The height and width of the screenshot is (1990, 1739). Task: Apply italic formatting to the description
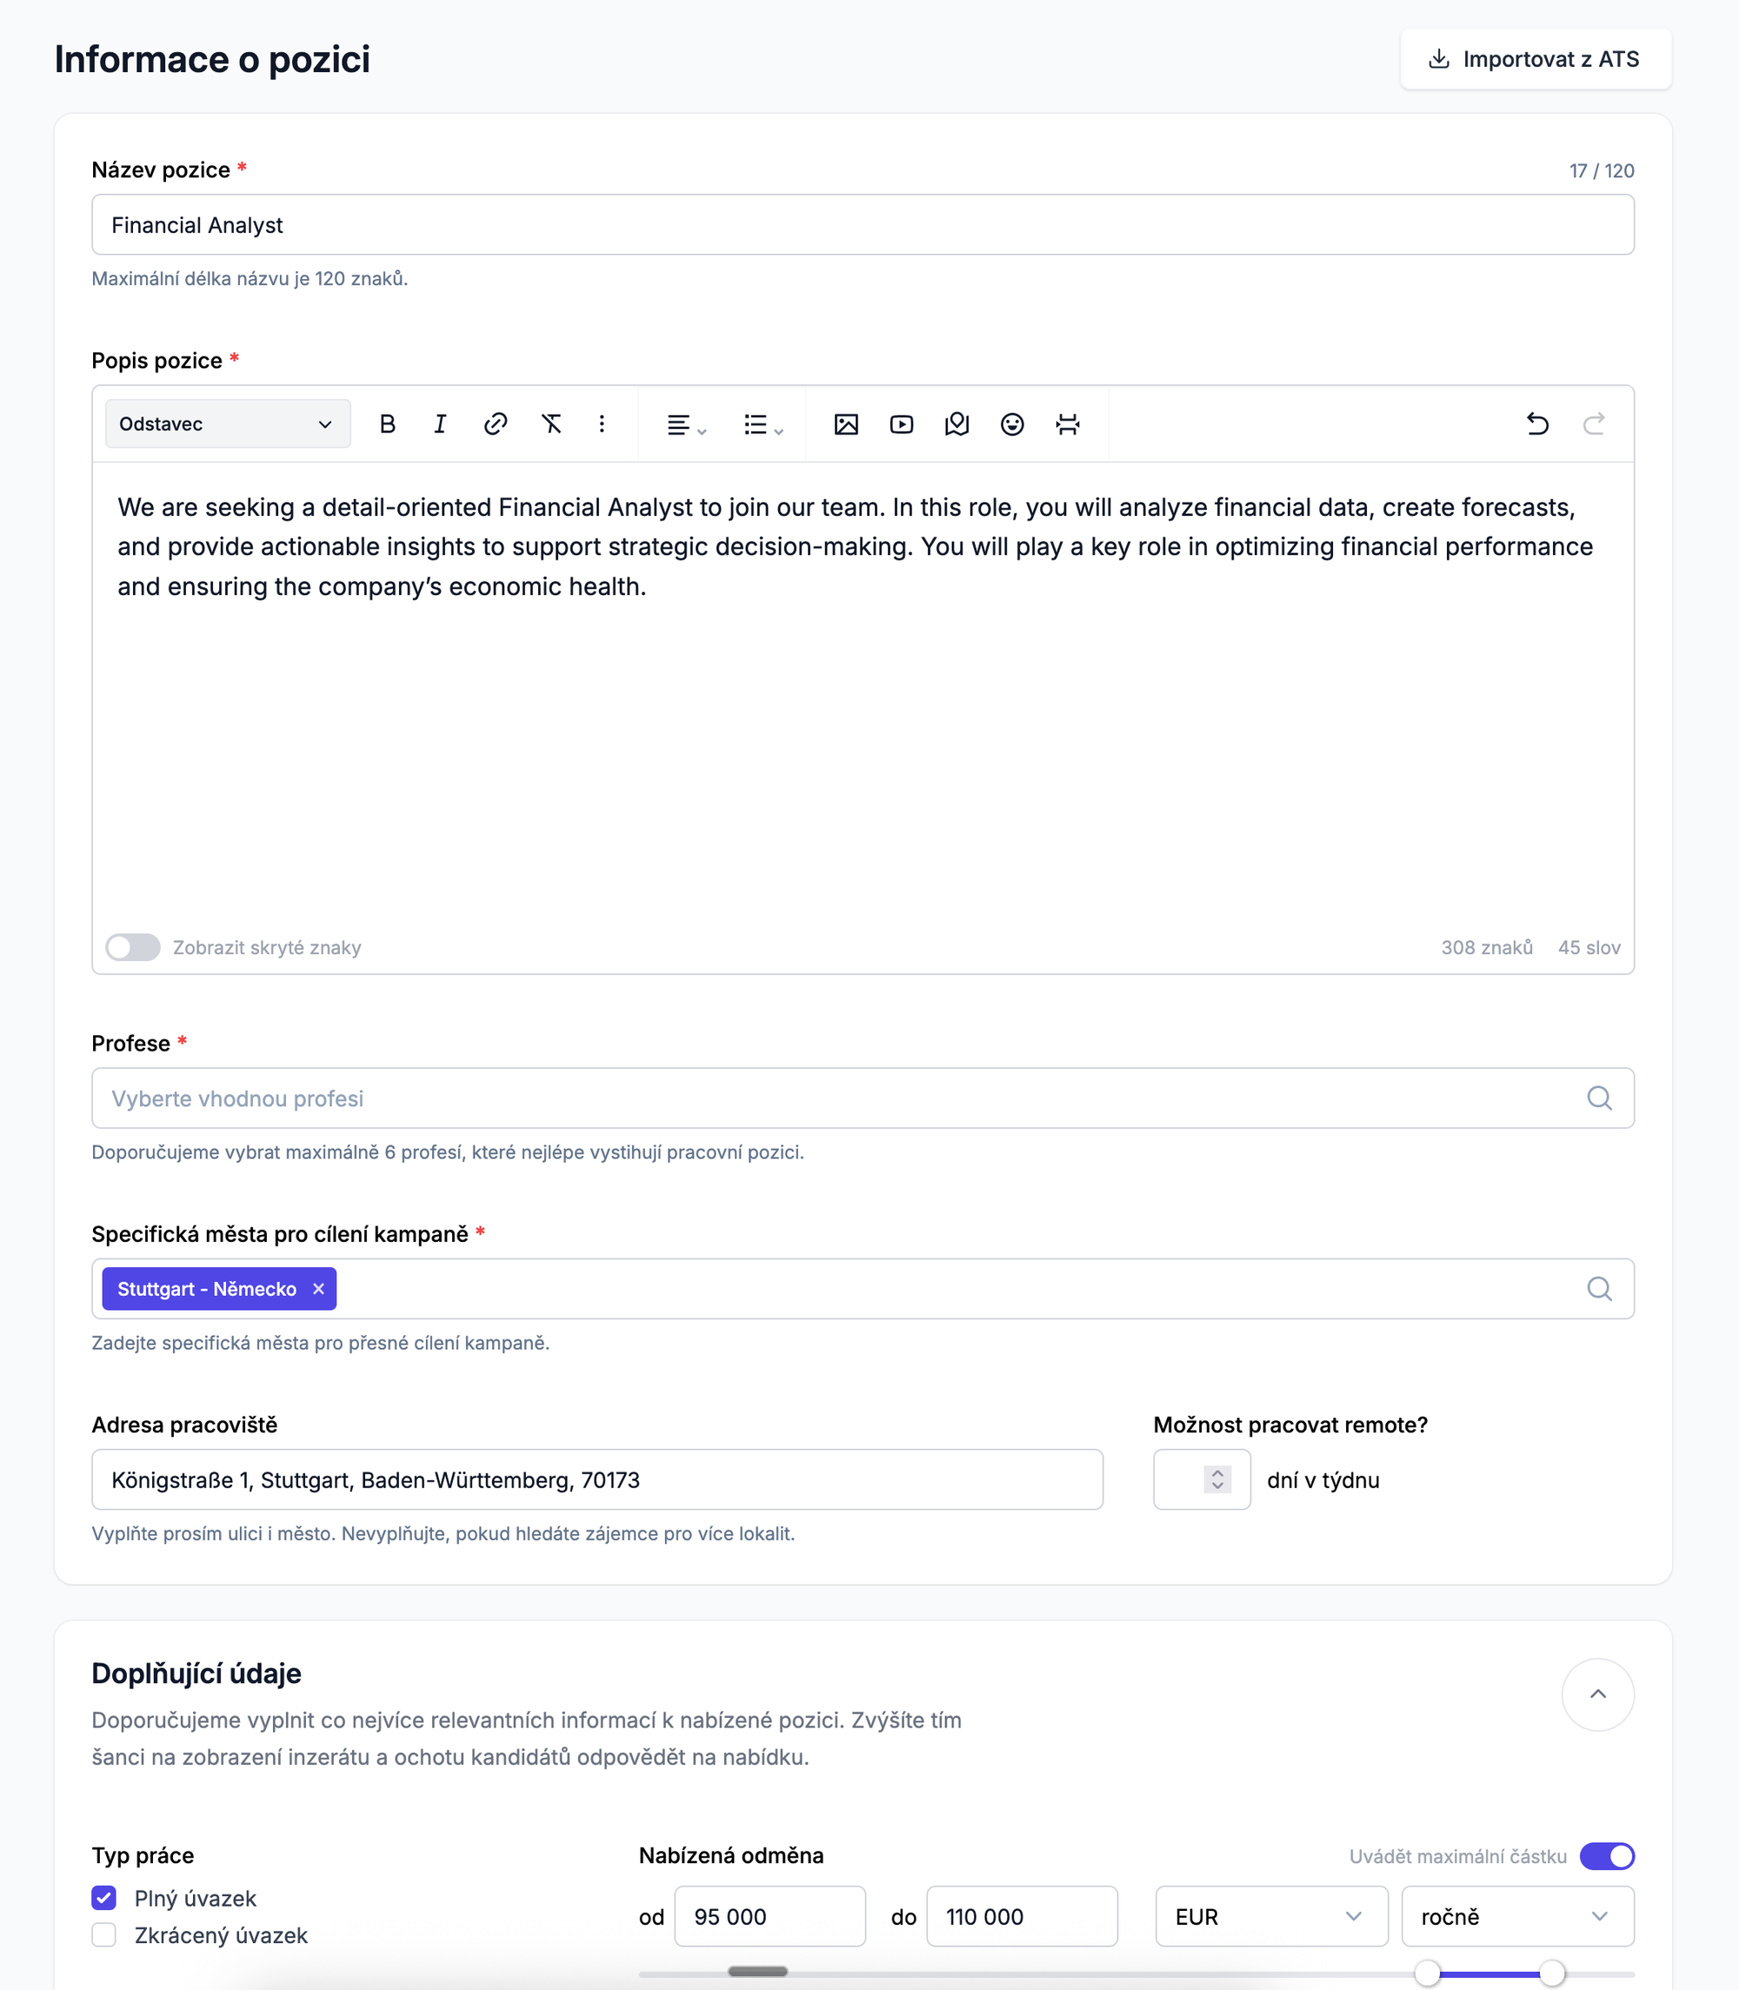[x=441, y=424]
